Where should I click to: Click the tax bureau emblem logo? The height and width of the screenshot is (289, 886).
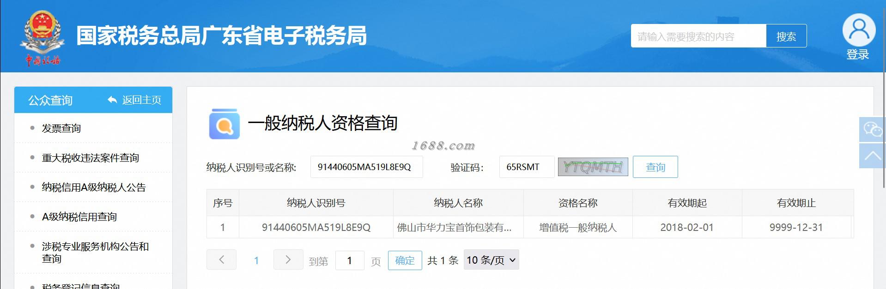pos(42,38)
